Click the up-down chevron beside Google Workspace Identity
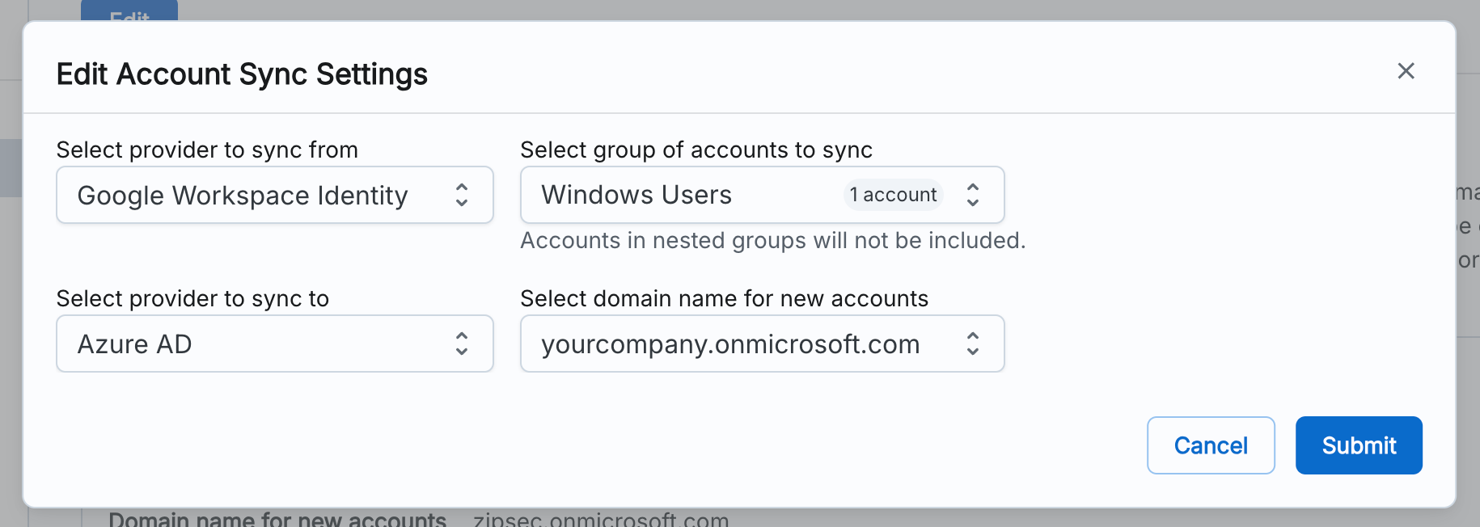 [x=462, y=195]
